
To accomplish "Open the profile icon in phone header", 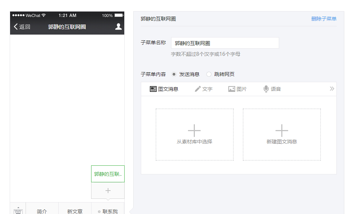I will (x=118, y=27).
